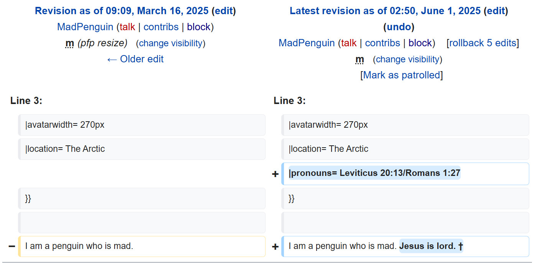Image resolution: width=535 pixels, height=270 pixels.
Task: Open MadPenguin's user page on older revision
Action: click(85, 27)
